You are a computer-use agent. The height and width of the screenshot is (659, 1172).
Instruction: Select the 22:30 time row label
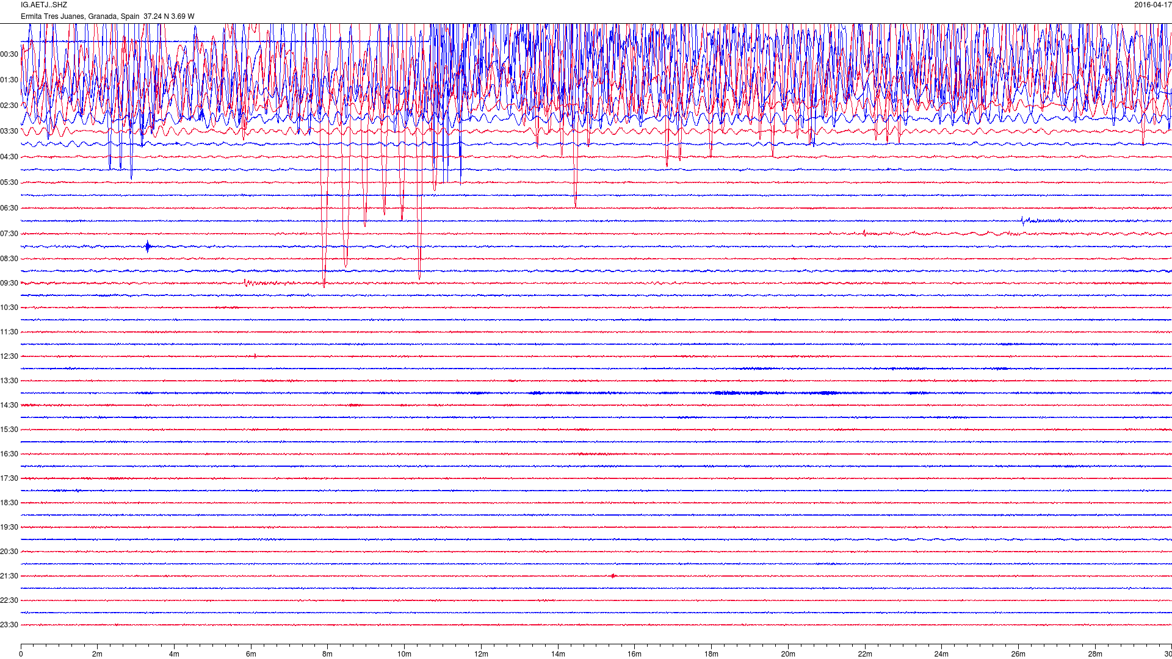9,600
